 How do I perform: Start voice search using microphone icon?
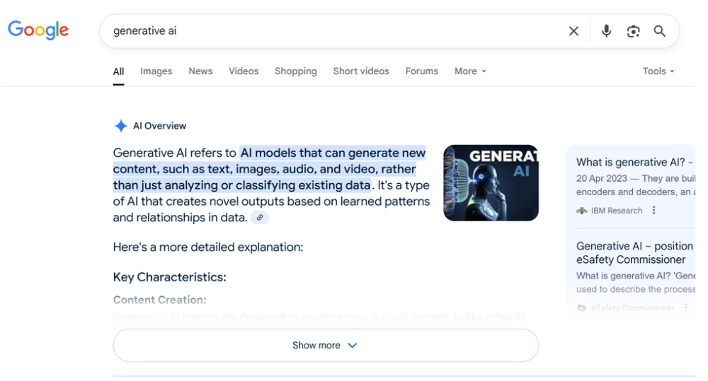[607, 31]
